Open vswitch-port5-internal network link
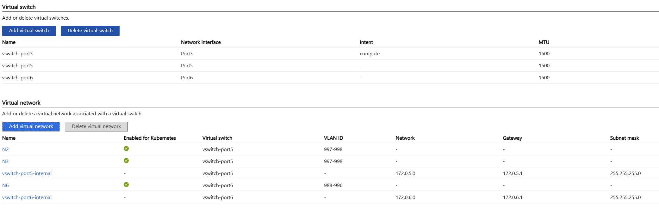Image resolution: width=659 pixels, height=219 pixels. coord(27,173)
